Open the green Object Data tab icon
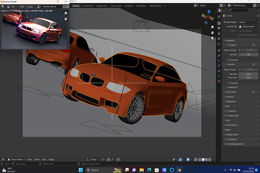 tap(219, 76)
